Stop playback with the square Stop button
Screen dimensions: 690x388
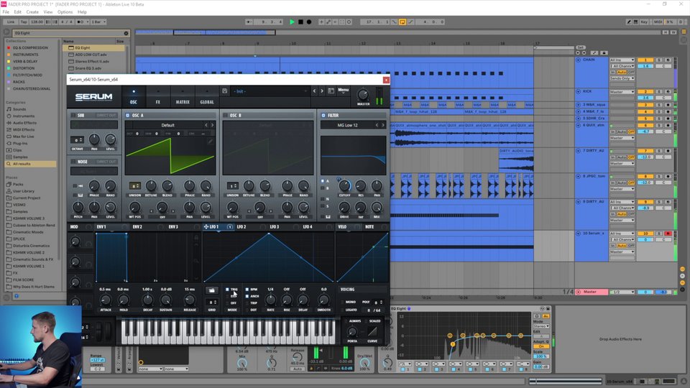point(300,22)
